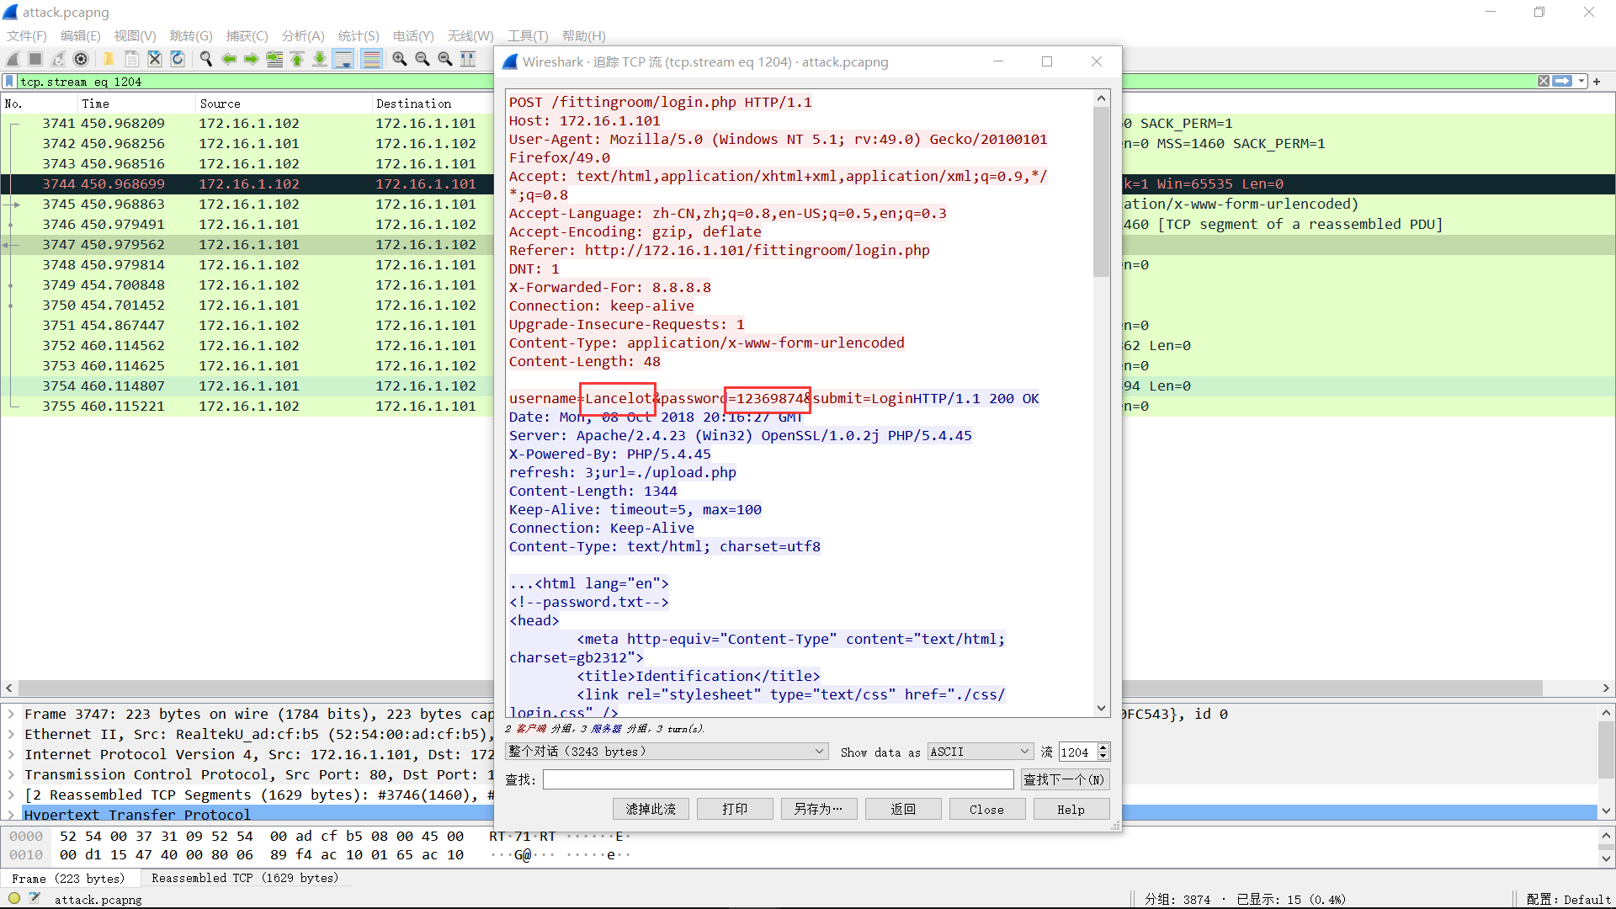Click the 打印 button
The width and height of the screenshot is (1616, 909).
coord(735,809)
